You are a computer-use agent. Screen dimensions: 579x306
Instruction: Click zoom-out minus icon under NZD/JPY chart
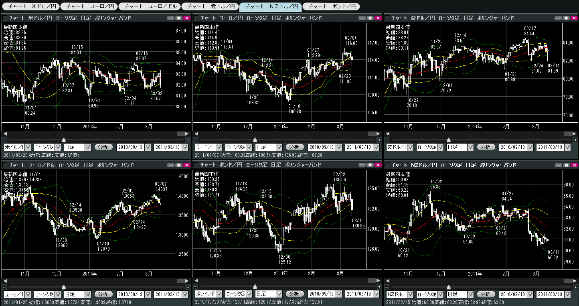click(386, 287)
